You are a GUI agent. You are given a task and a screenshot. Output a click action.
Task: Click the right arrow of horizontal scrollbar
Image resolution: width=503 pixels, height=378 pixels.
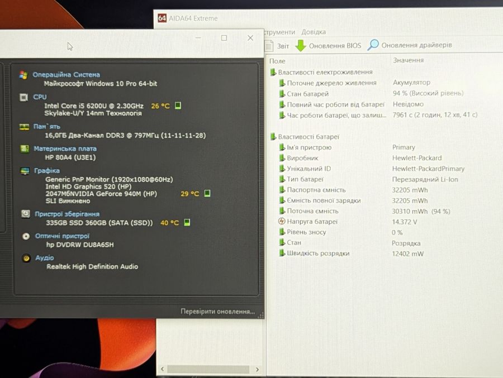click(257, 369)
